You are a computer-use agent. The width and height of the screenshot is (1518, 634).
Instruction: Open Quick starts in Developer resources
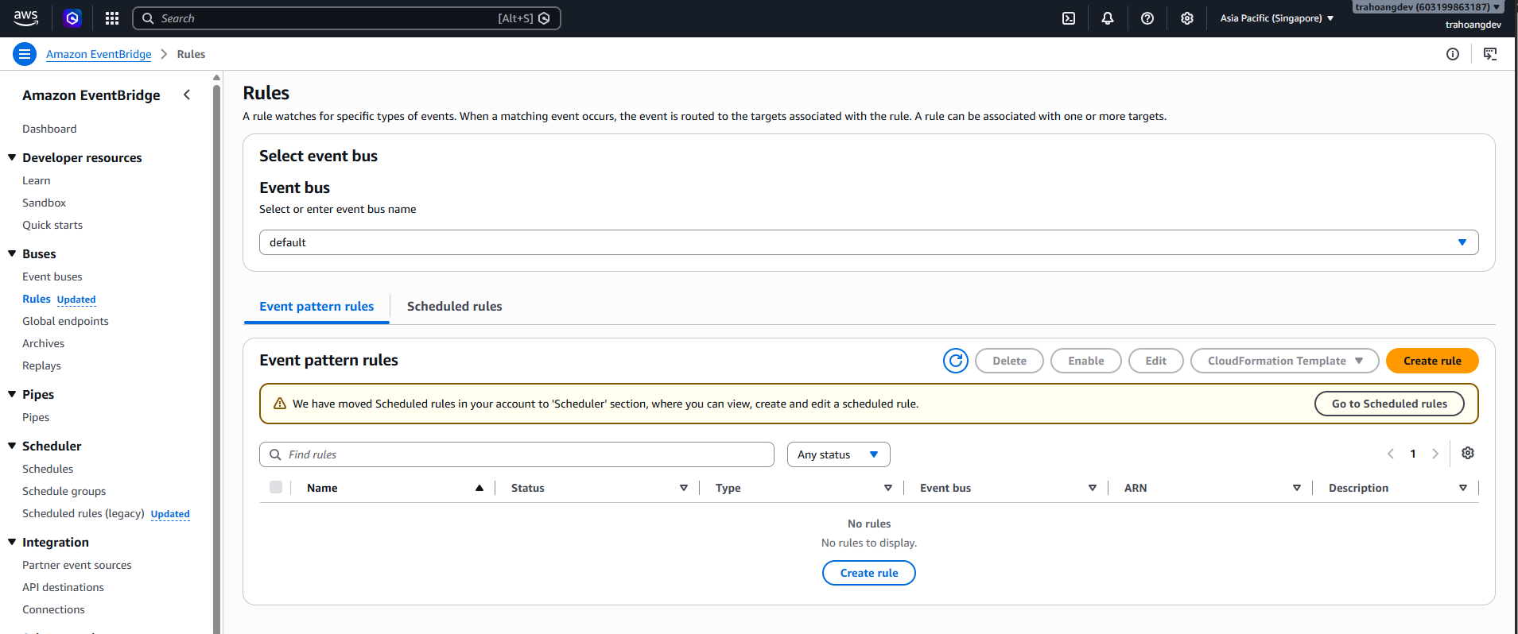(x=52, y=225)
